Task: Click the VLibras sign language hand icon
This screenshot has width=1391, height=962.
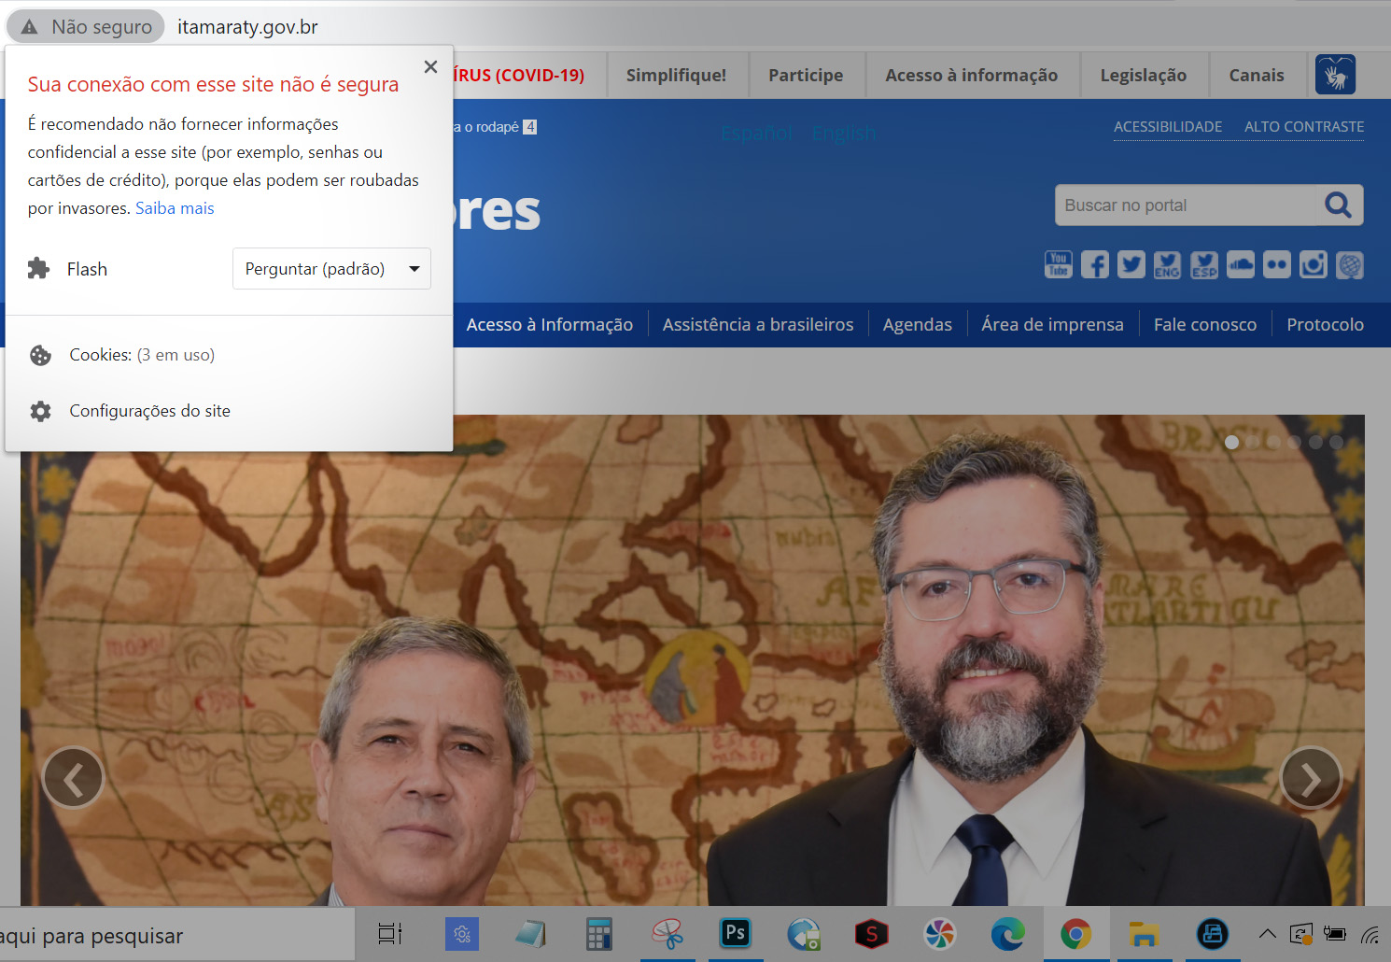Action: [1335, 75]
